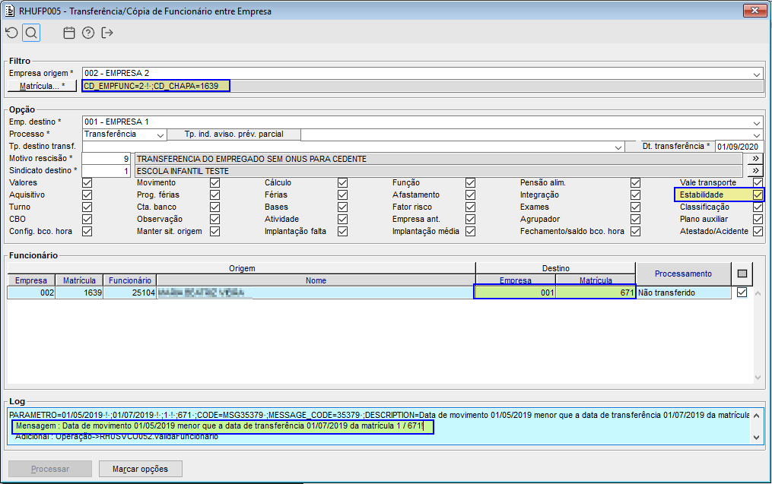The image size is (772, 484).
Task: Click the Matrícula... filter button
Action: (43, 86)
